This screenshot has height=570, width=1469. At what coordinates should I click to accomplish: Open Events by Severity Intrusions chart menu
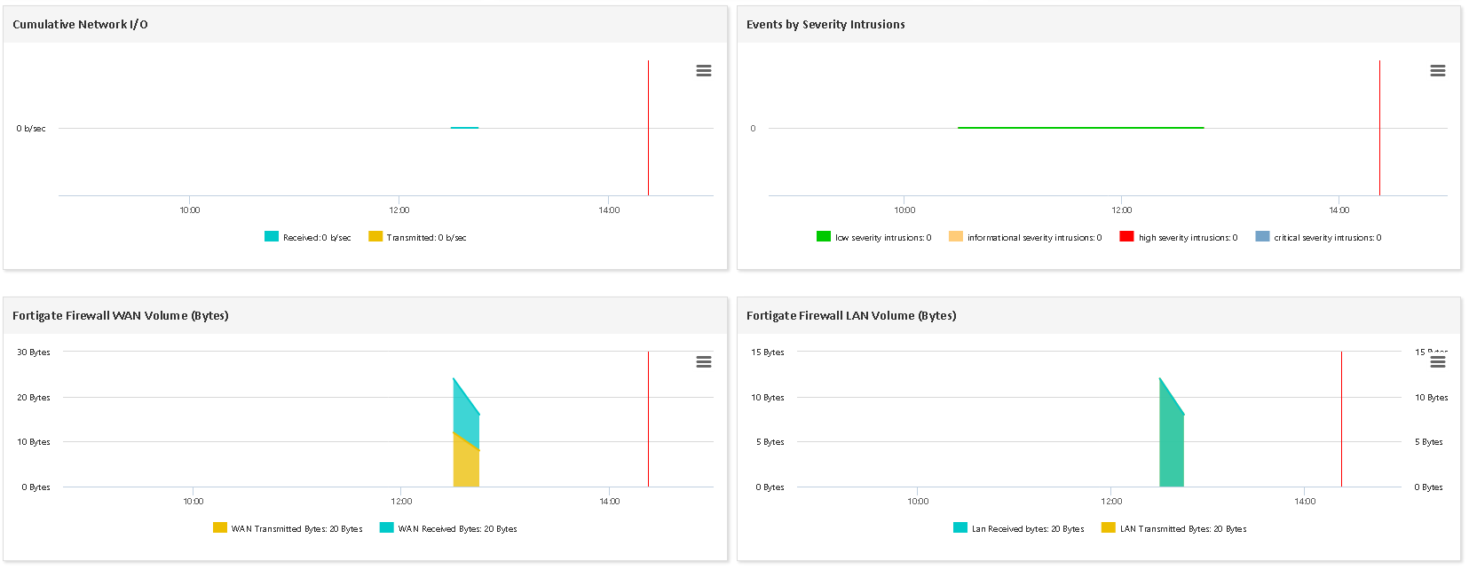(x=1437, y=71)
